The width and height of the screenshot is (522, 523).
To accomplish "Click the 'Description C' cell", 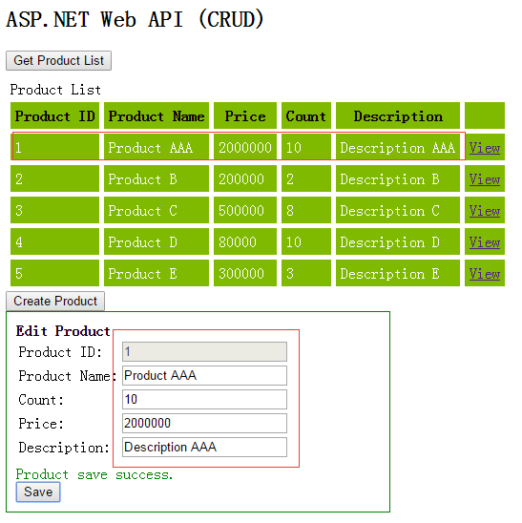I will [398, 210].
